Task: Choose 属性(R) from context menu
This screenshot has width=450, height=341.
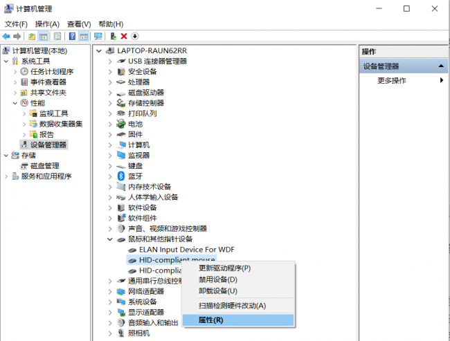Action: tap(238, 320)
